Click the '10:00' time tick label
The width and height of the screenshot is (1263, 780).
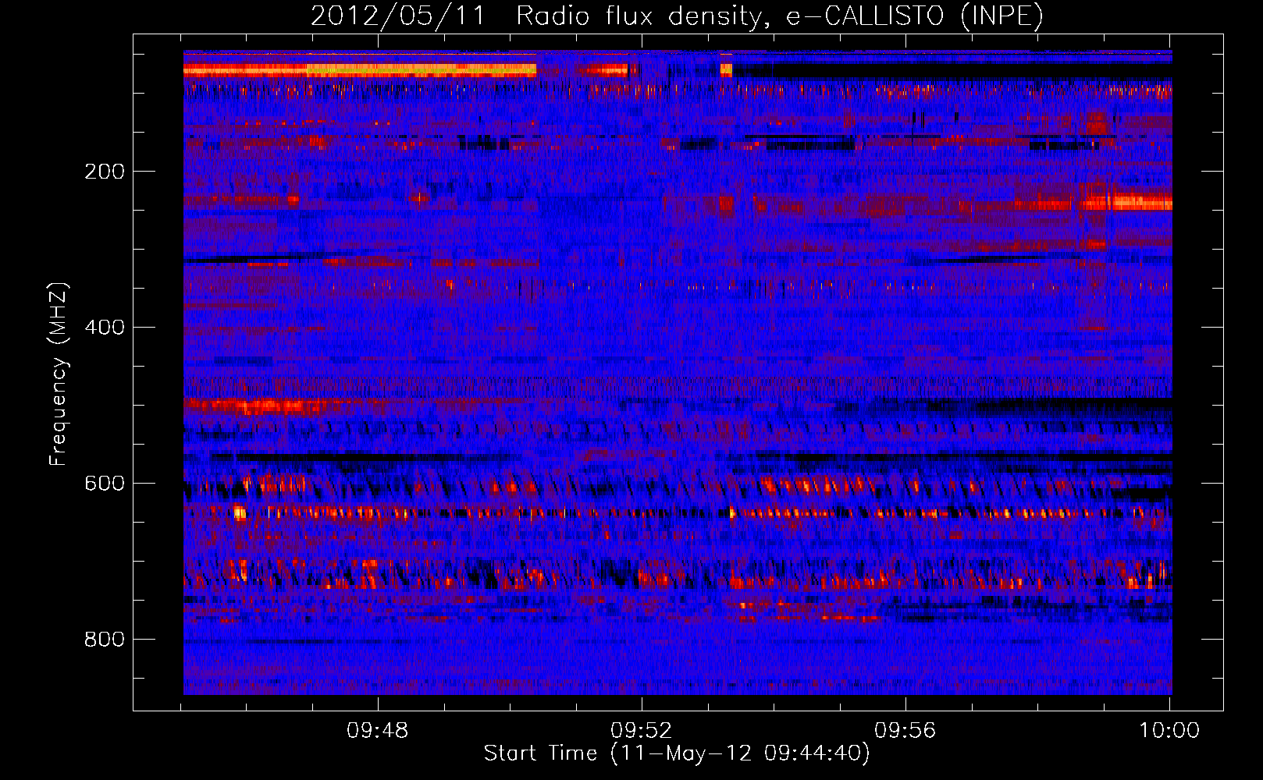[1169, 731]
